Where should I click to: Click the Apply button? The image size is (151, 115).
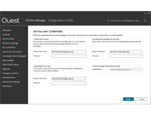pyautogui.click(x=128, y=99)
